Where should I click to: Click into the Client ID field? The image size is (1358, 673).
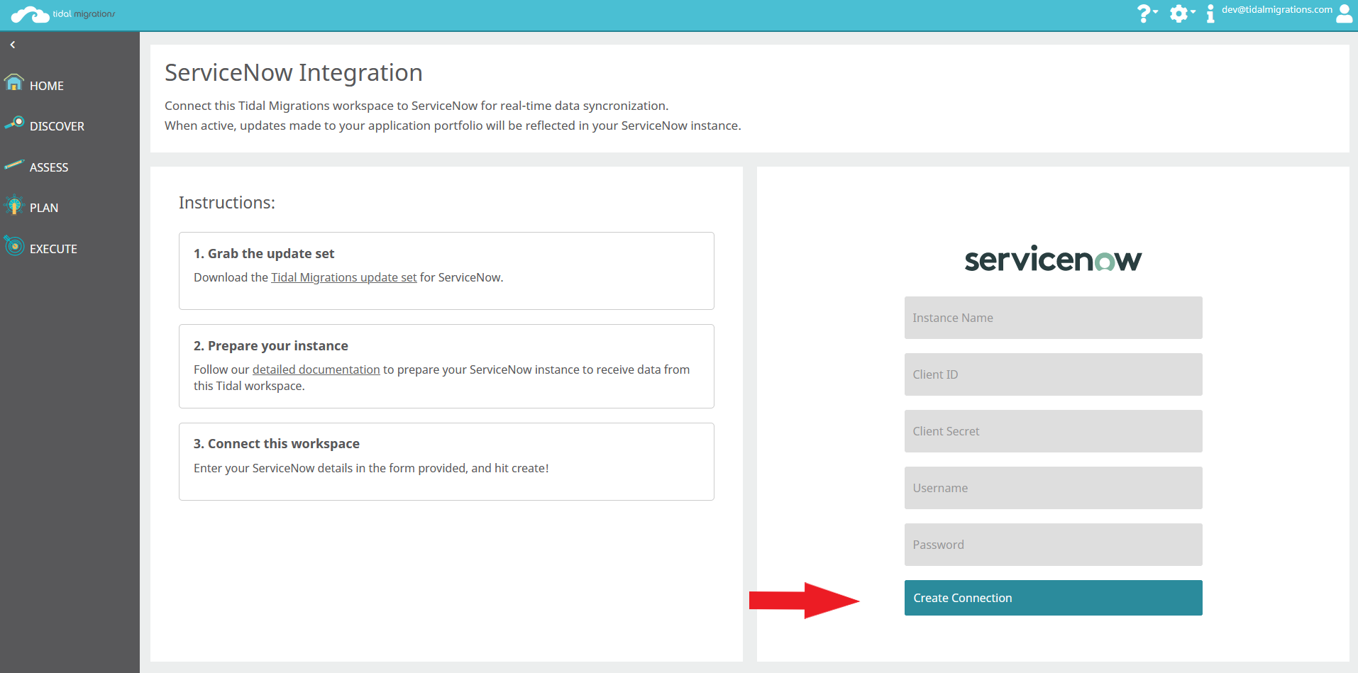point(1053,374)
